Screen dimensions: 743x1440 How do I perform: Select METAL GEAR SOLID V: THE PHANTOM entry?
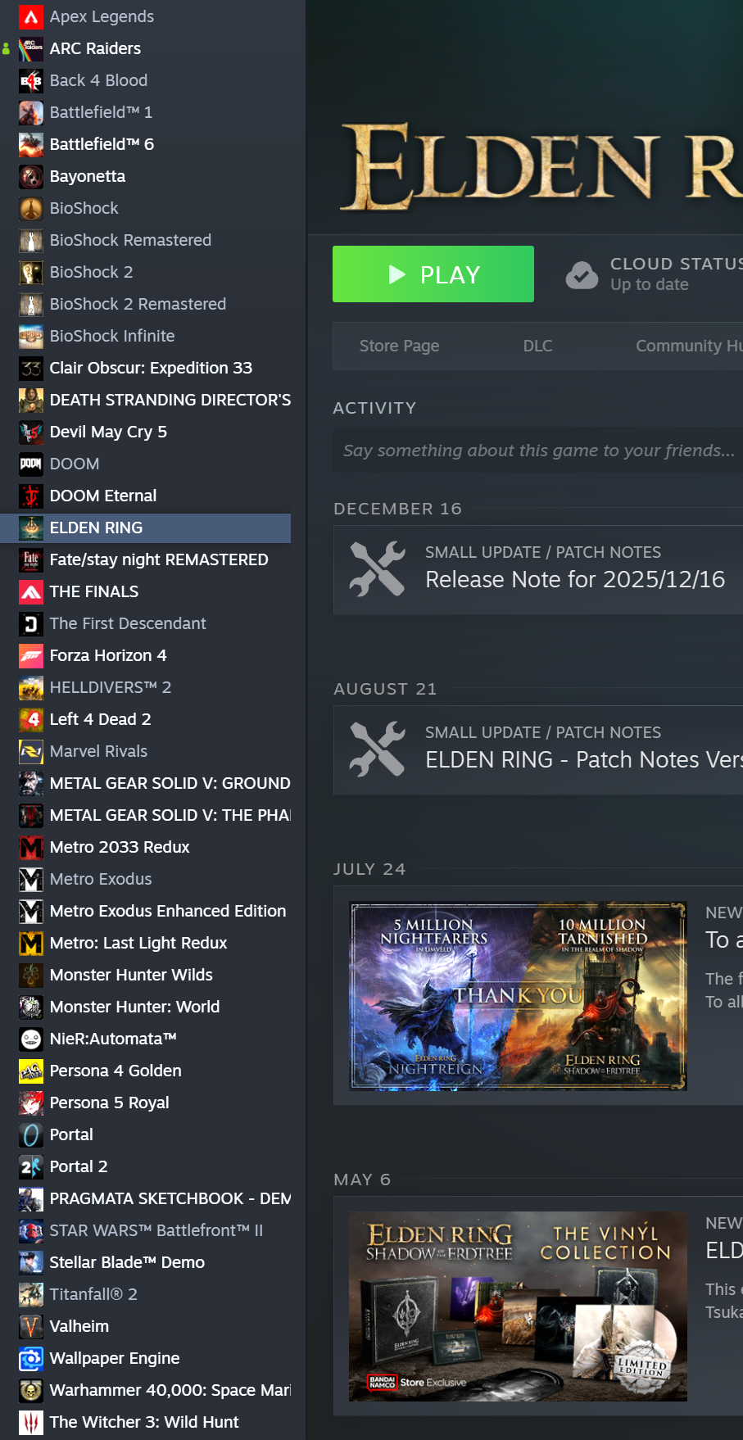tap(146, 815)
